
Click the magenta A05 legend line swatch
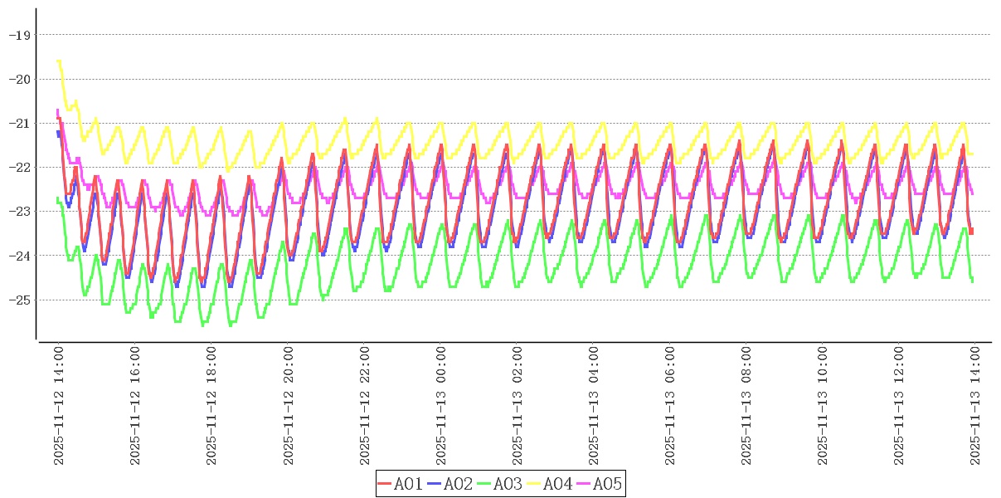(x=584, y=484)
